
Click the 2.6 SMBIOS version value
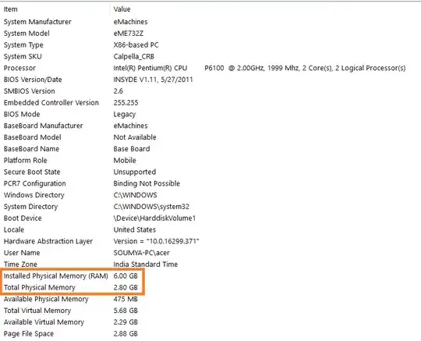click(119, 91)
